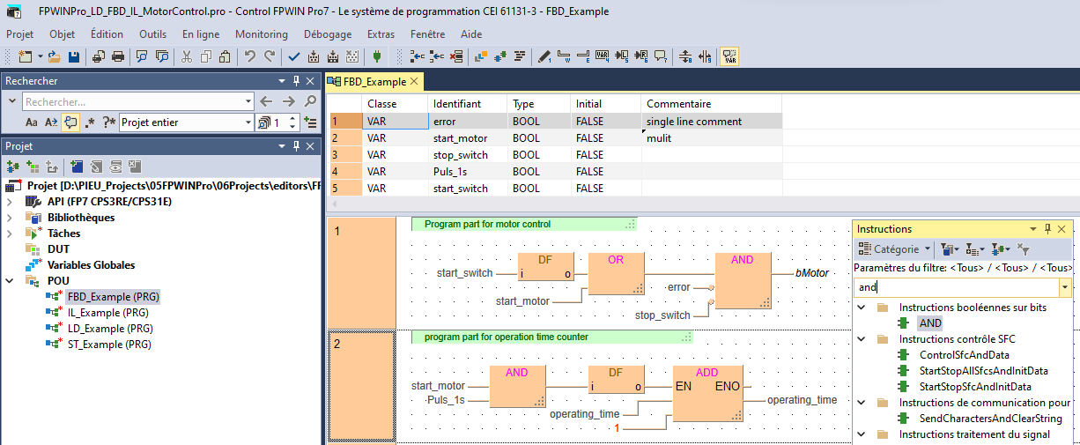This screenshot has height=445, width=1080.
Task: Expand the Bibliothèques tree node
Action: click(x=10, y=218)
